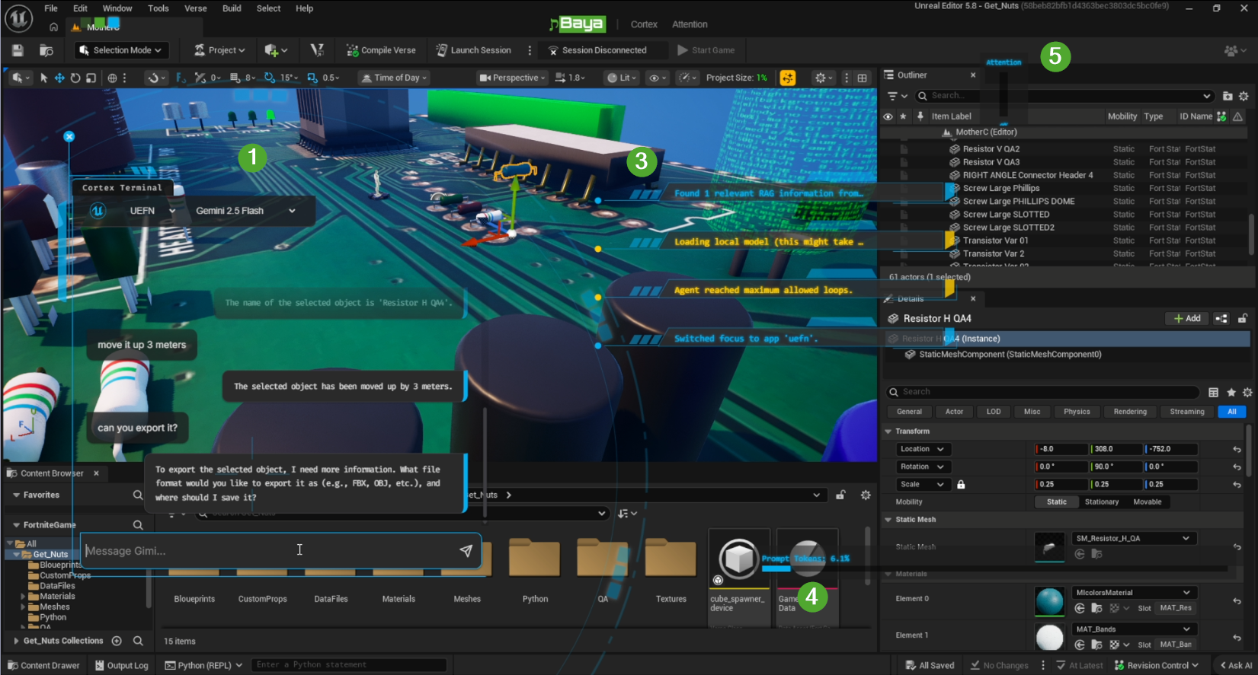
Task: Select the Translate tool in viewport toolbar
Action: 59,78
